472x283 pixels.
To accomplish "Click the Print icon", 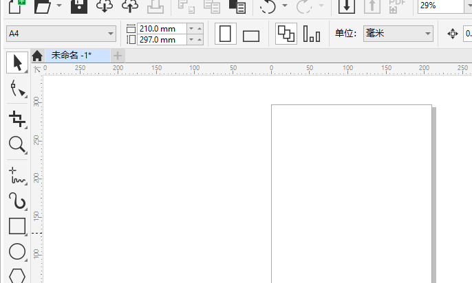I will tap(155, 7).
